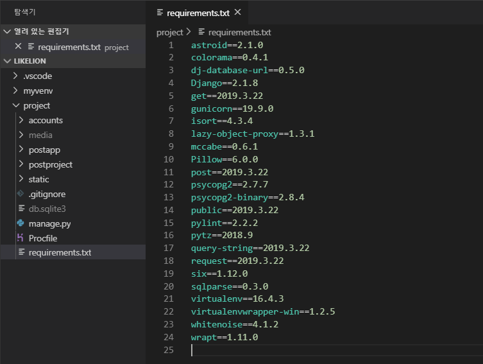483x364 pixels.
Task: Open requirements.txt entry in open editors
Action: 73,47
